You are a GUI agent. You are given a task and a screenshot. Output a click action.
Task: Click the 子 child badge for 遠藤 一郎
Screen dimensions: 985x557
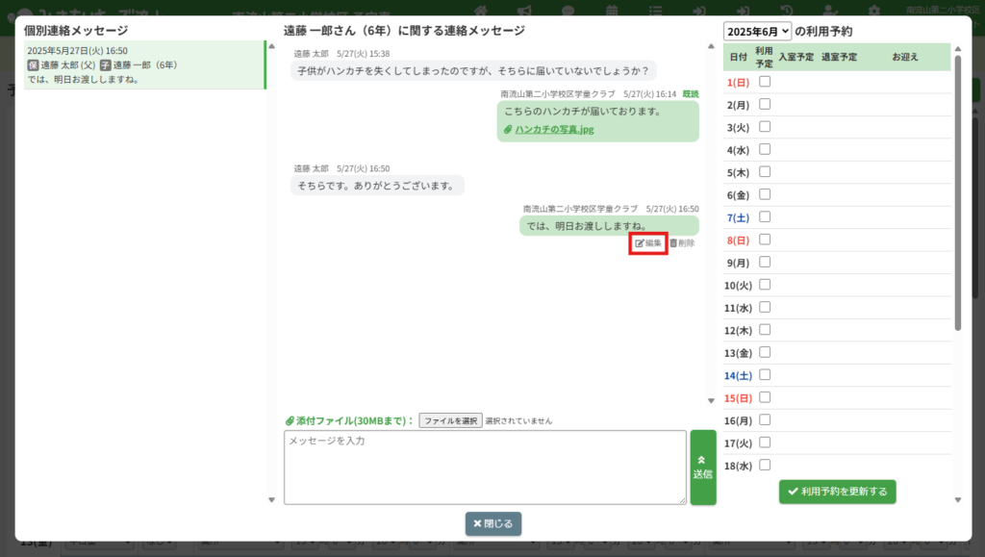coord(106,65)
